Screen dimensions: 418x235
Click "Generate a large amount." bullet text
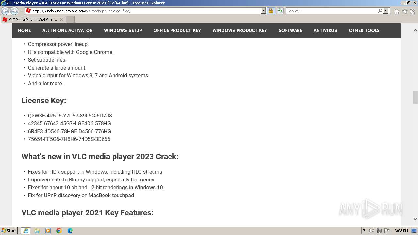57,68
